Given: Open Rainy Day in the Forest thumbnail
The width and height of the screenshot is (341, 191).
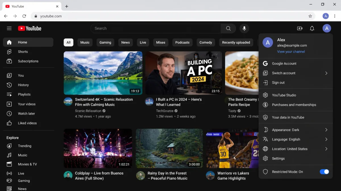Looking at the screenshot, I should coord(169,149).
